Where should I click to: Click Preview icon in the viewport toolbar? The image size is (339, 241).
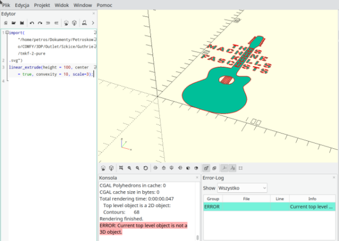pos(103,168)
